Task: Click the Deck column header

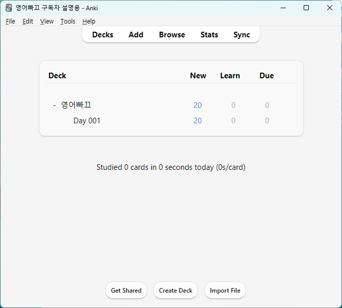Action: (57, 76)
